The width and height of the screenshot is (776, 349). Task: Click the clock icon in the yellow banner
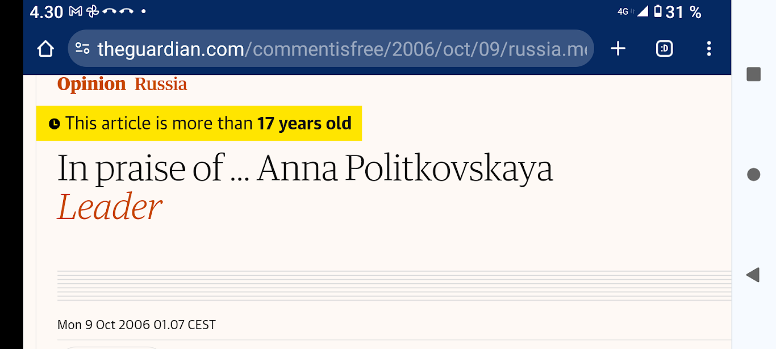(x=55, y=124)
